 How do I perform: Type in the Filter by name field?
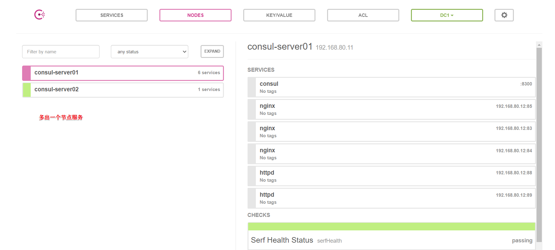pyautogui.click(x=61, y=52)
